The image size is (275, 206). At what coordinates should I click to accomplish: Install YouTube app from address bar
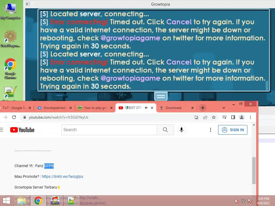[x=197, y=117]
